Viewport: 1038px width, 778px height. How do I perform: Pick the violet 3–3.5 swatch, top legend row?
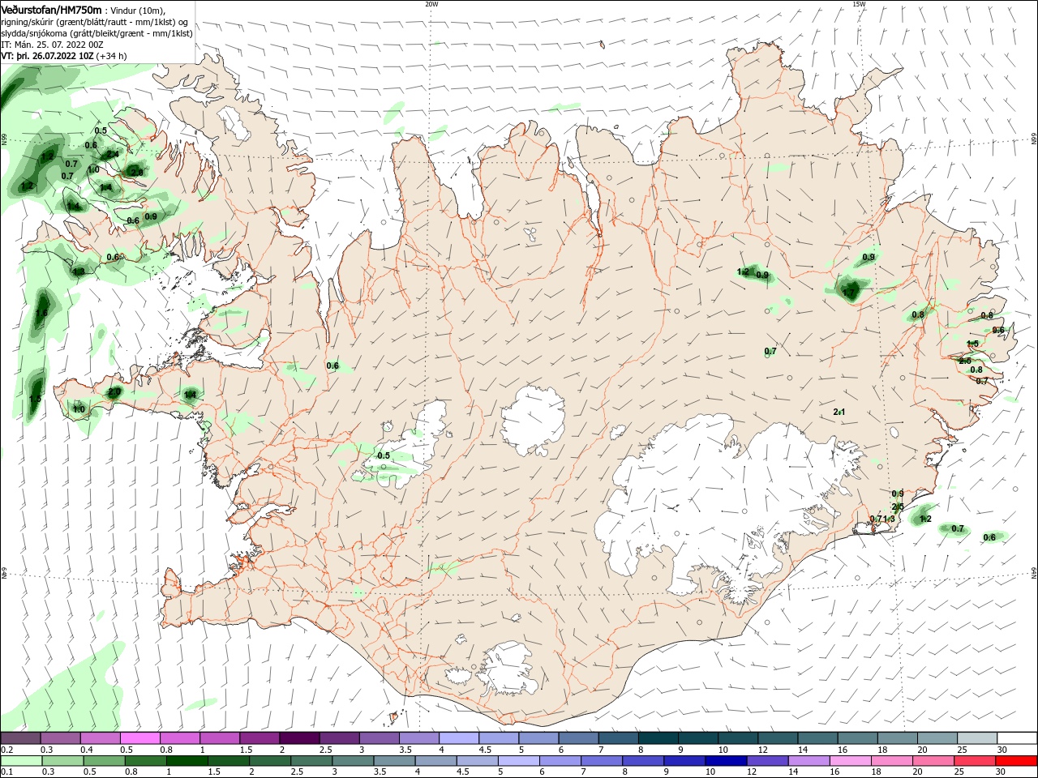[x=379, y=738]
